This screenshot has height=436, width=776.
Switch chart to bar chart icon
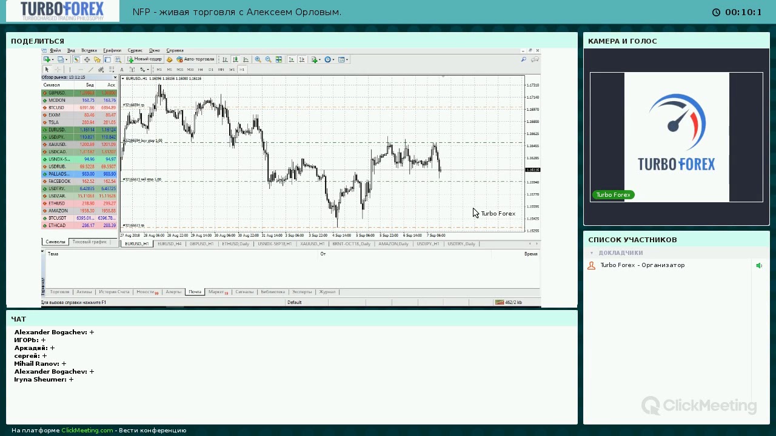click(x=225, y=59)
